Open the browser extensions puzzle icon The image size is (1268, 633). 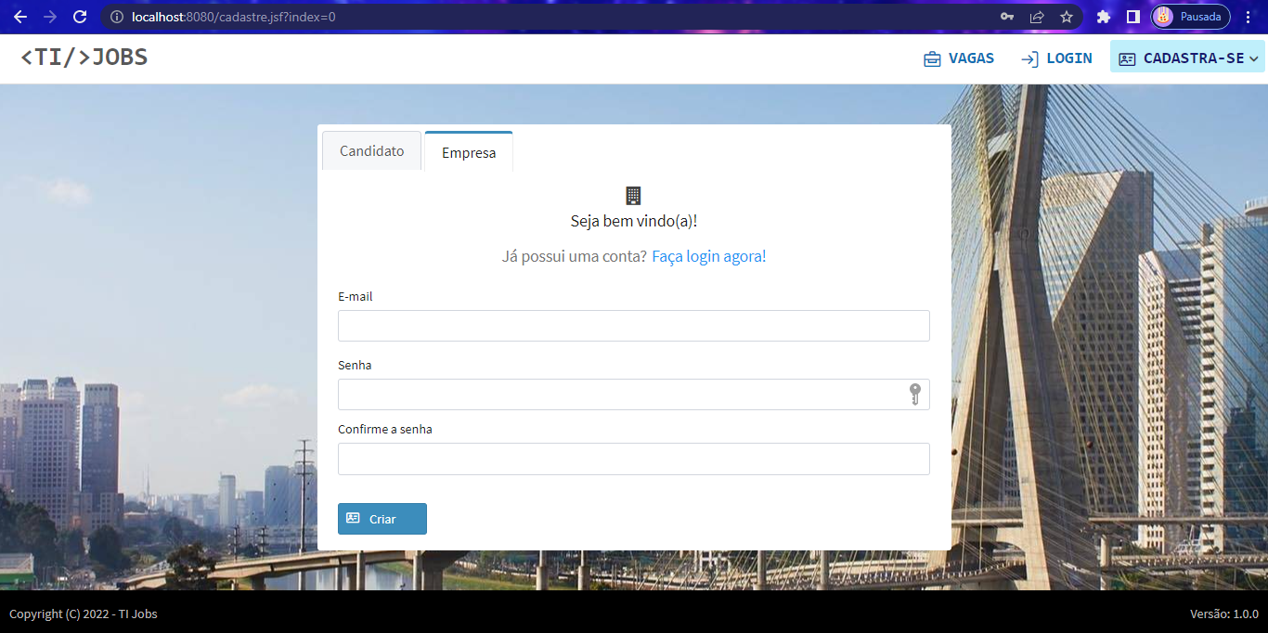coord(1103,17)
